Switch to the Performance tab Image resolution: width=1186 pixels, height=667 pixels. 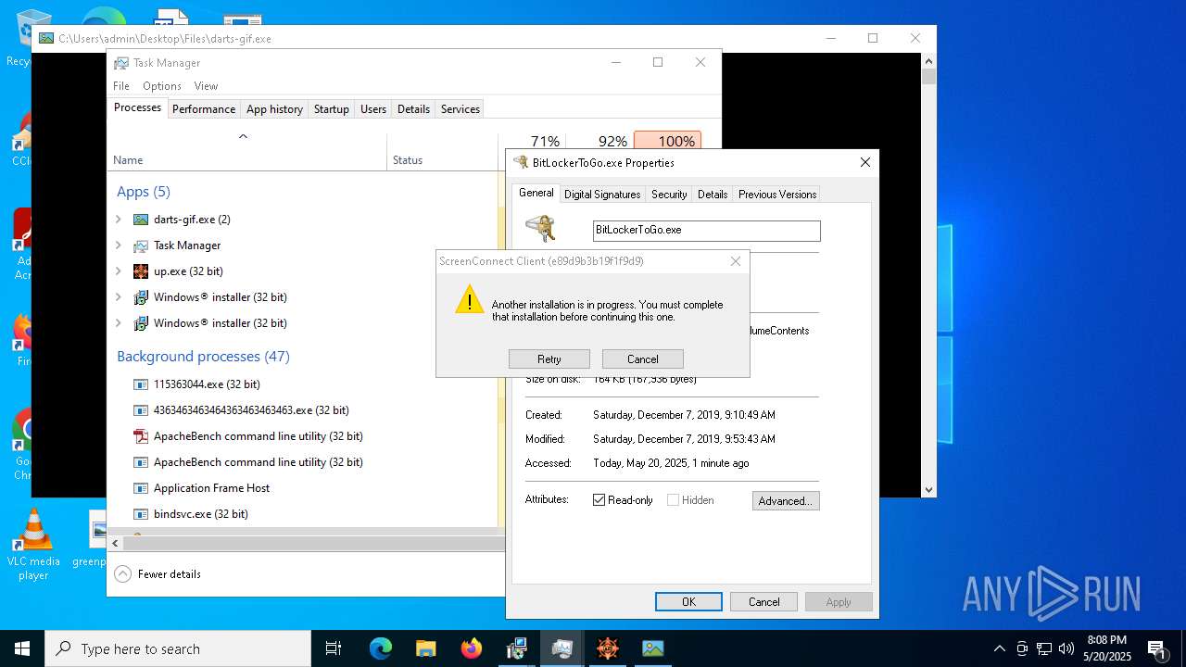tap(204, 109)
